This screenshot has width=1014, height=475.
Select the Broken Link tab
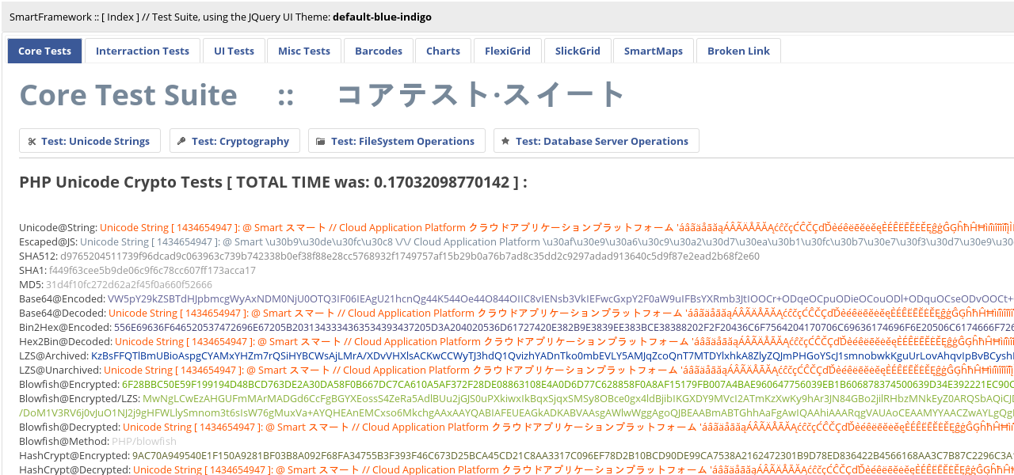[x=738, y=50]
